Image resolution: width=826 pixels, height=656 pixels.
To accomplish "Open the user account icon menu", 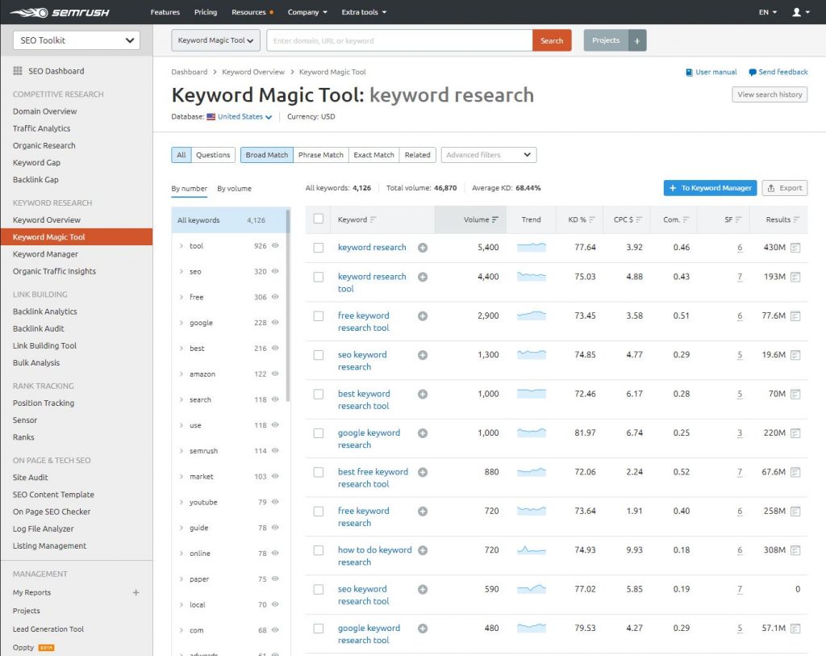I will pyautogui.click(x=801, y=12).
